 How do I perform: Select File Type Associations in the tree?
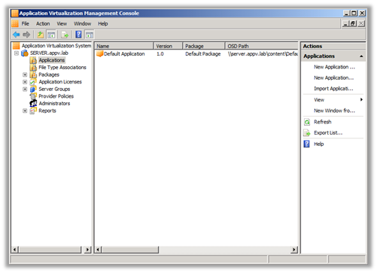[62, 68]
